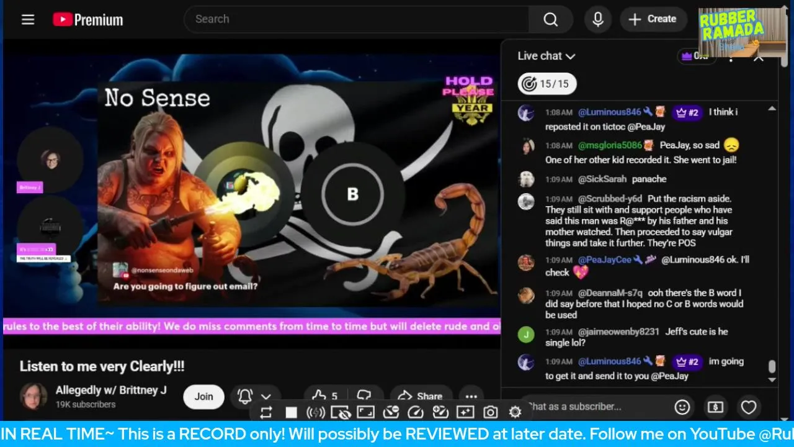Open the more actions ellipsis menu
The height and width of the screenshot is (447, 794).
pos(471,396)
